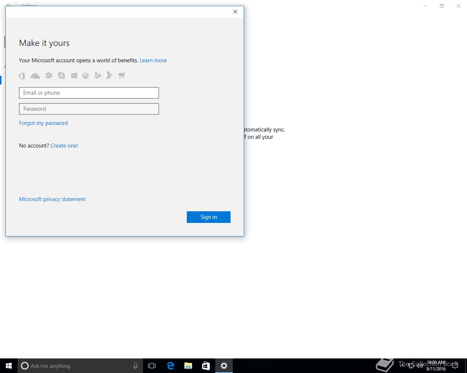Minimize the Settings window
This screenshot has width=467, height=373.
425,6
